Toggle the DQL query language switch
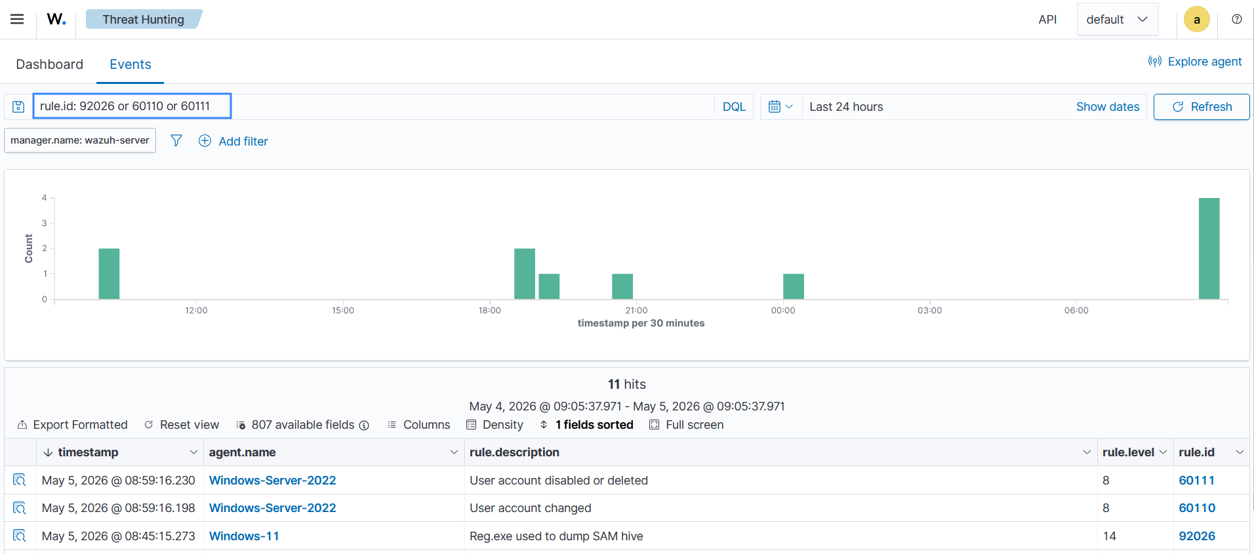 click(734, 107)
